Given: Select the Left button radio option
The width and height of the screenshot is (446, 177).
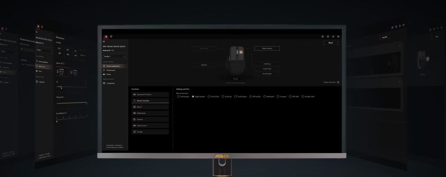Looking at the screenshot, I should [178, 97].
